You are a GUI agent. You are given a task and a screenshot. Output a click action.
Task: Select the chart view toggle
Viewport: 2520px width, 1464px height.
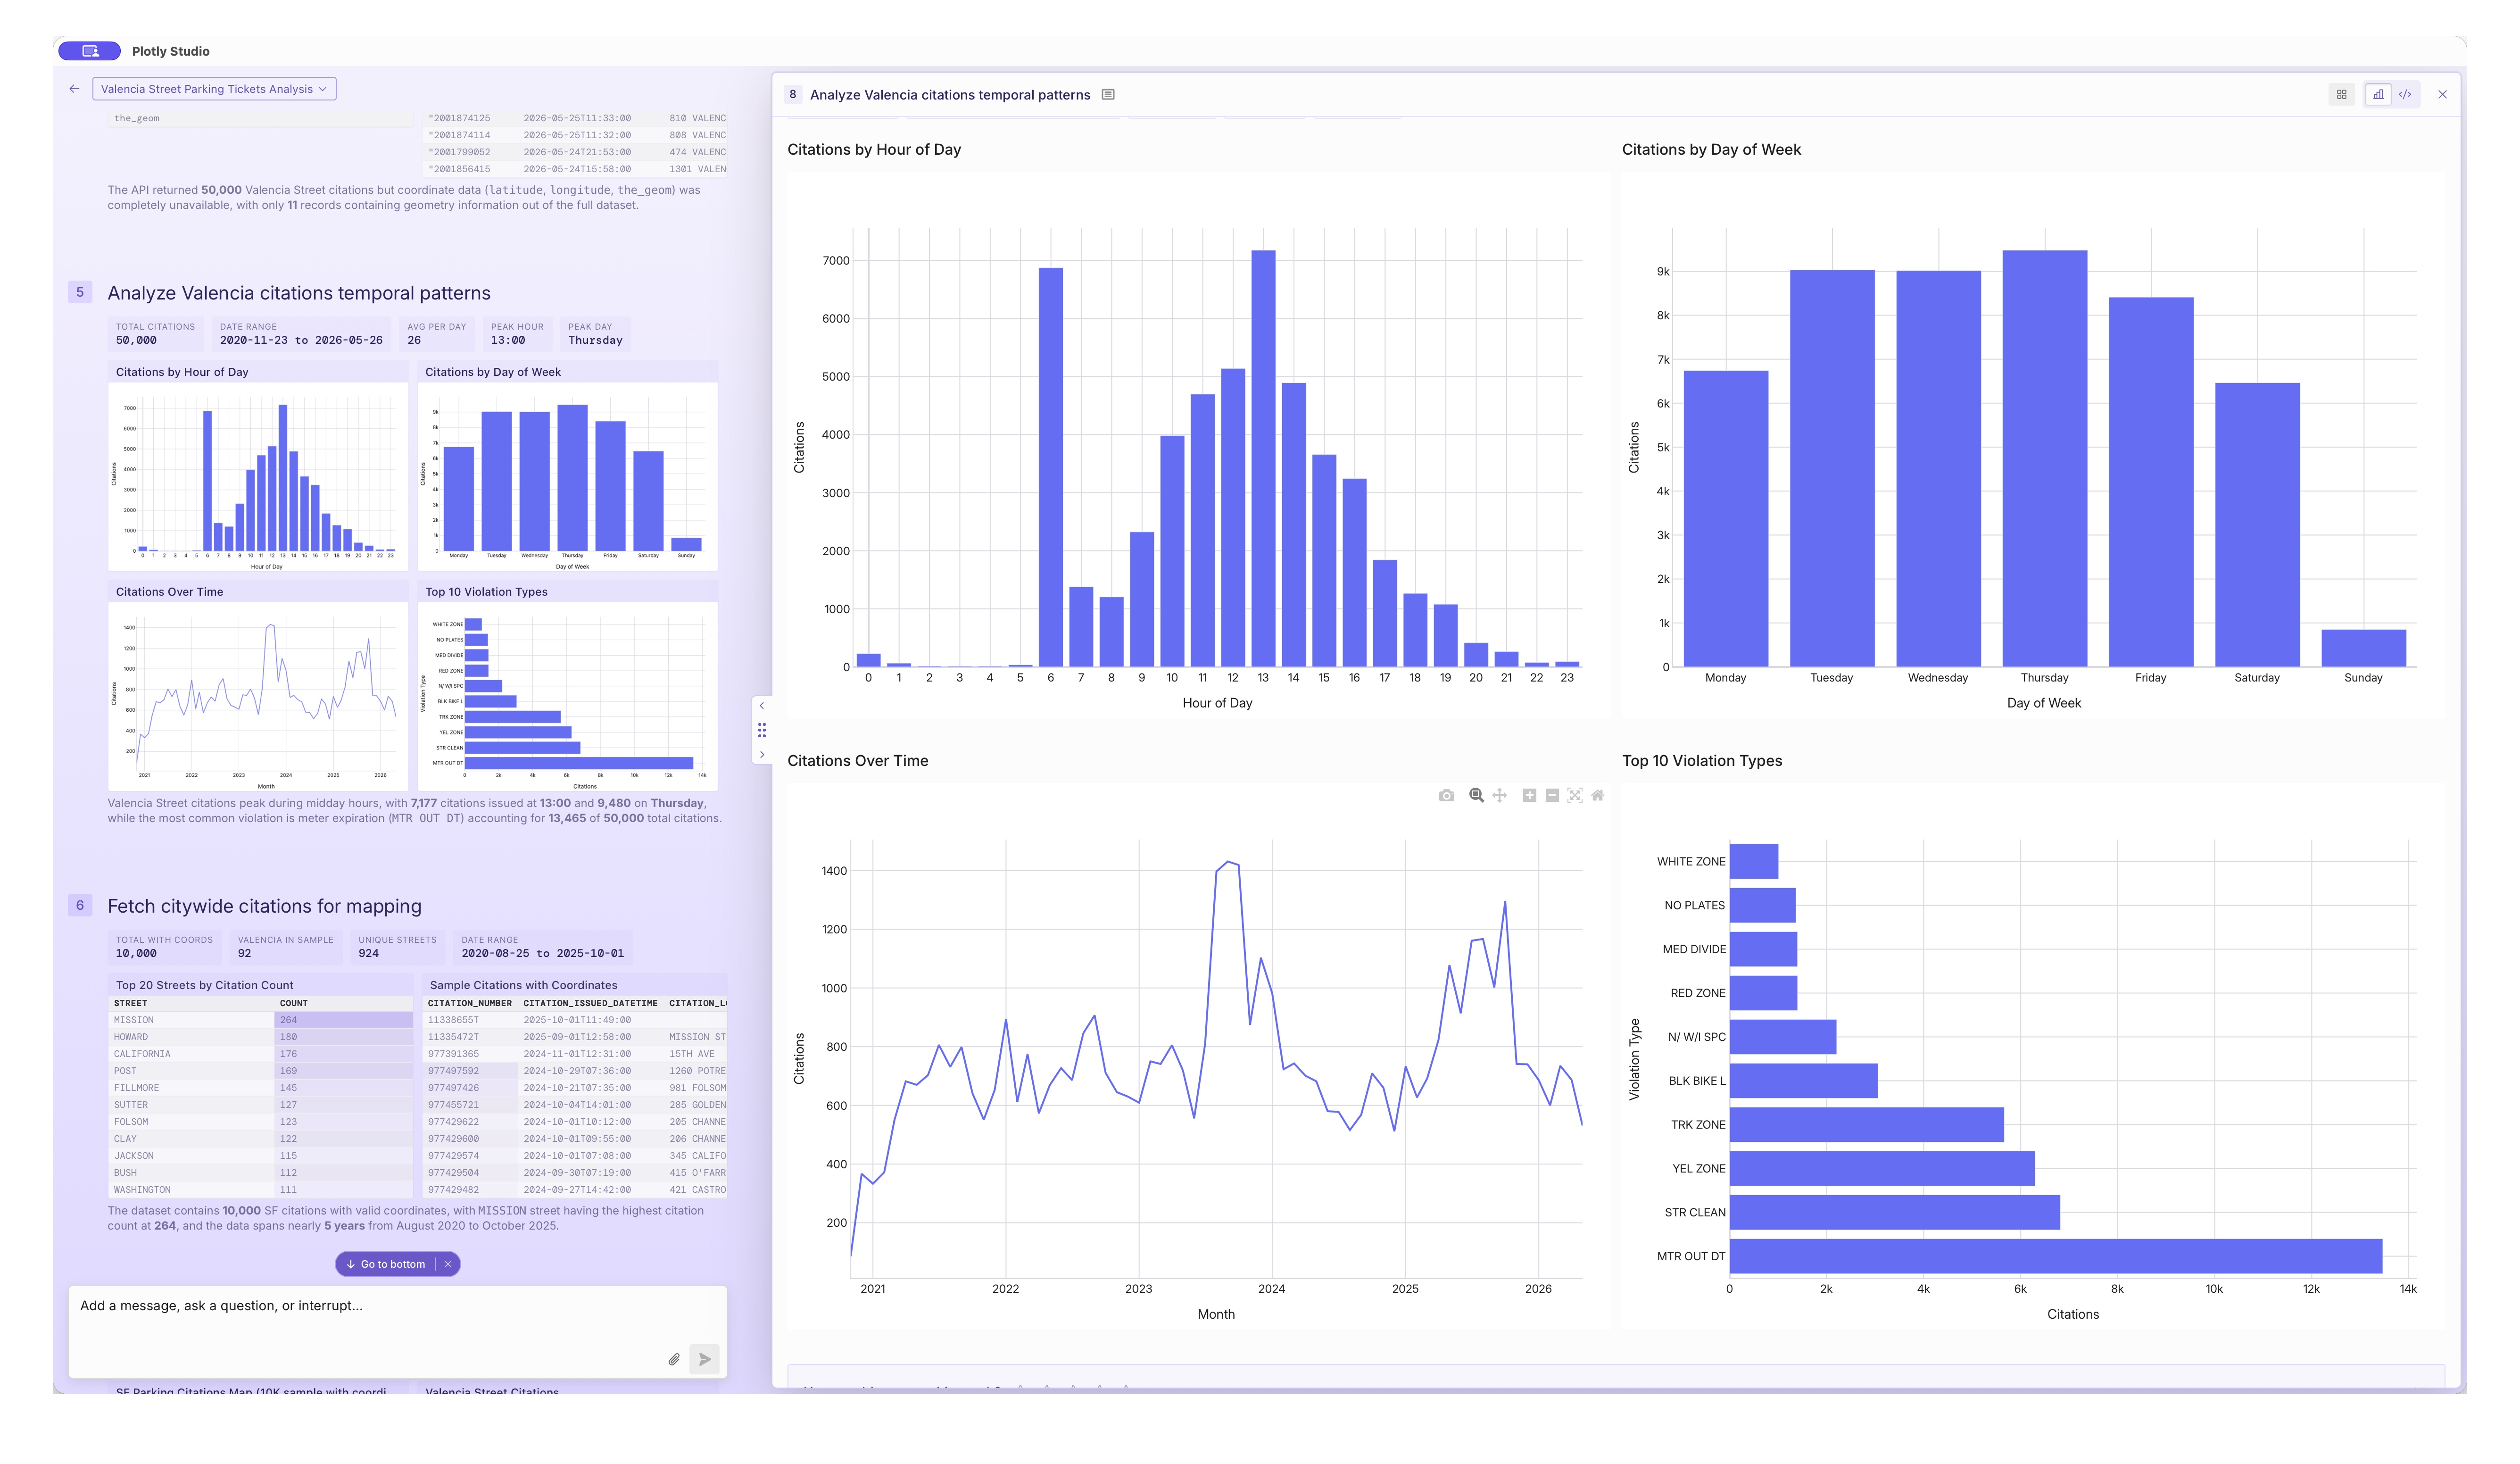(x=2378, y=95)
